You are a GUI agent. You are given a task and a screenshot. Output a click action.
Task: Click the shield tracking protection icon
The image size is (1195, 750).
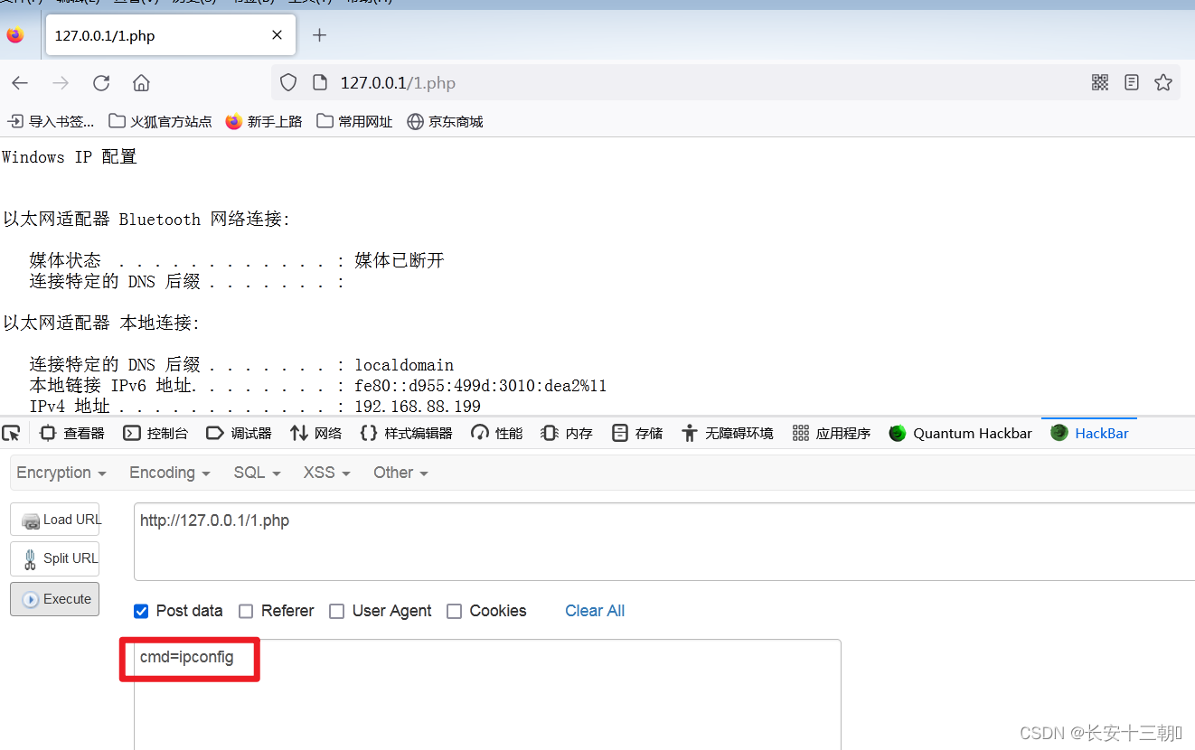pyautogui.click(x=288, y=83)
